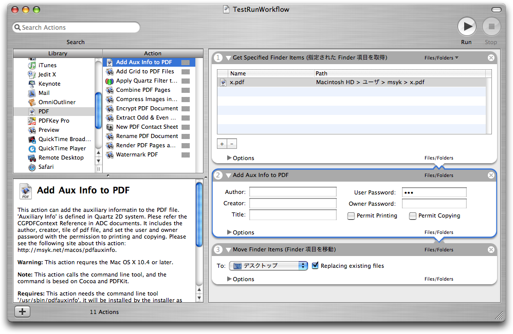Click the Library column header
513x334 pixels.
pos(58,53)
